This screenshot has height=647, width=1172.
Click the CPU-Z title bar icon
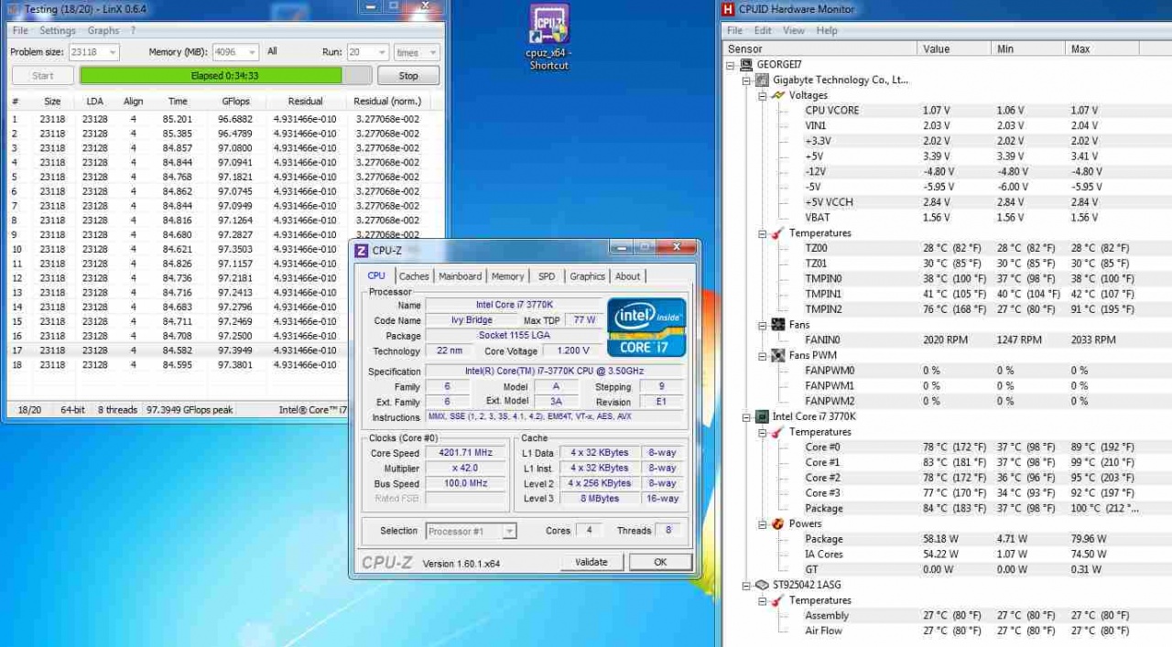tap(362, 251)
